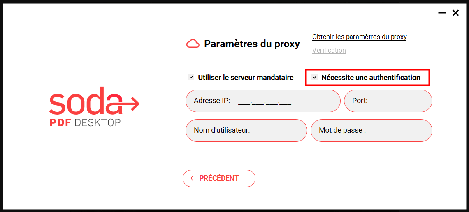
Task: Click the first octet of the IP address
Action: [x=244, y=101]
